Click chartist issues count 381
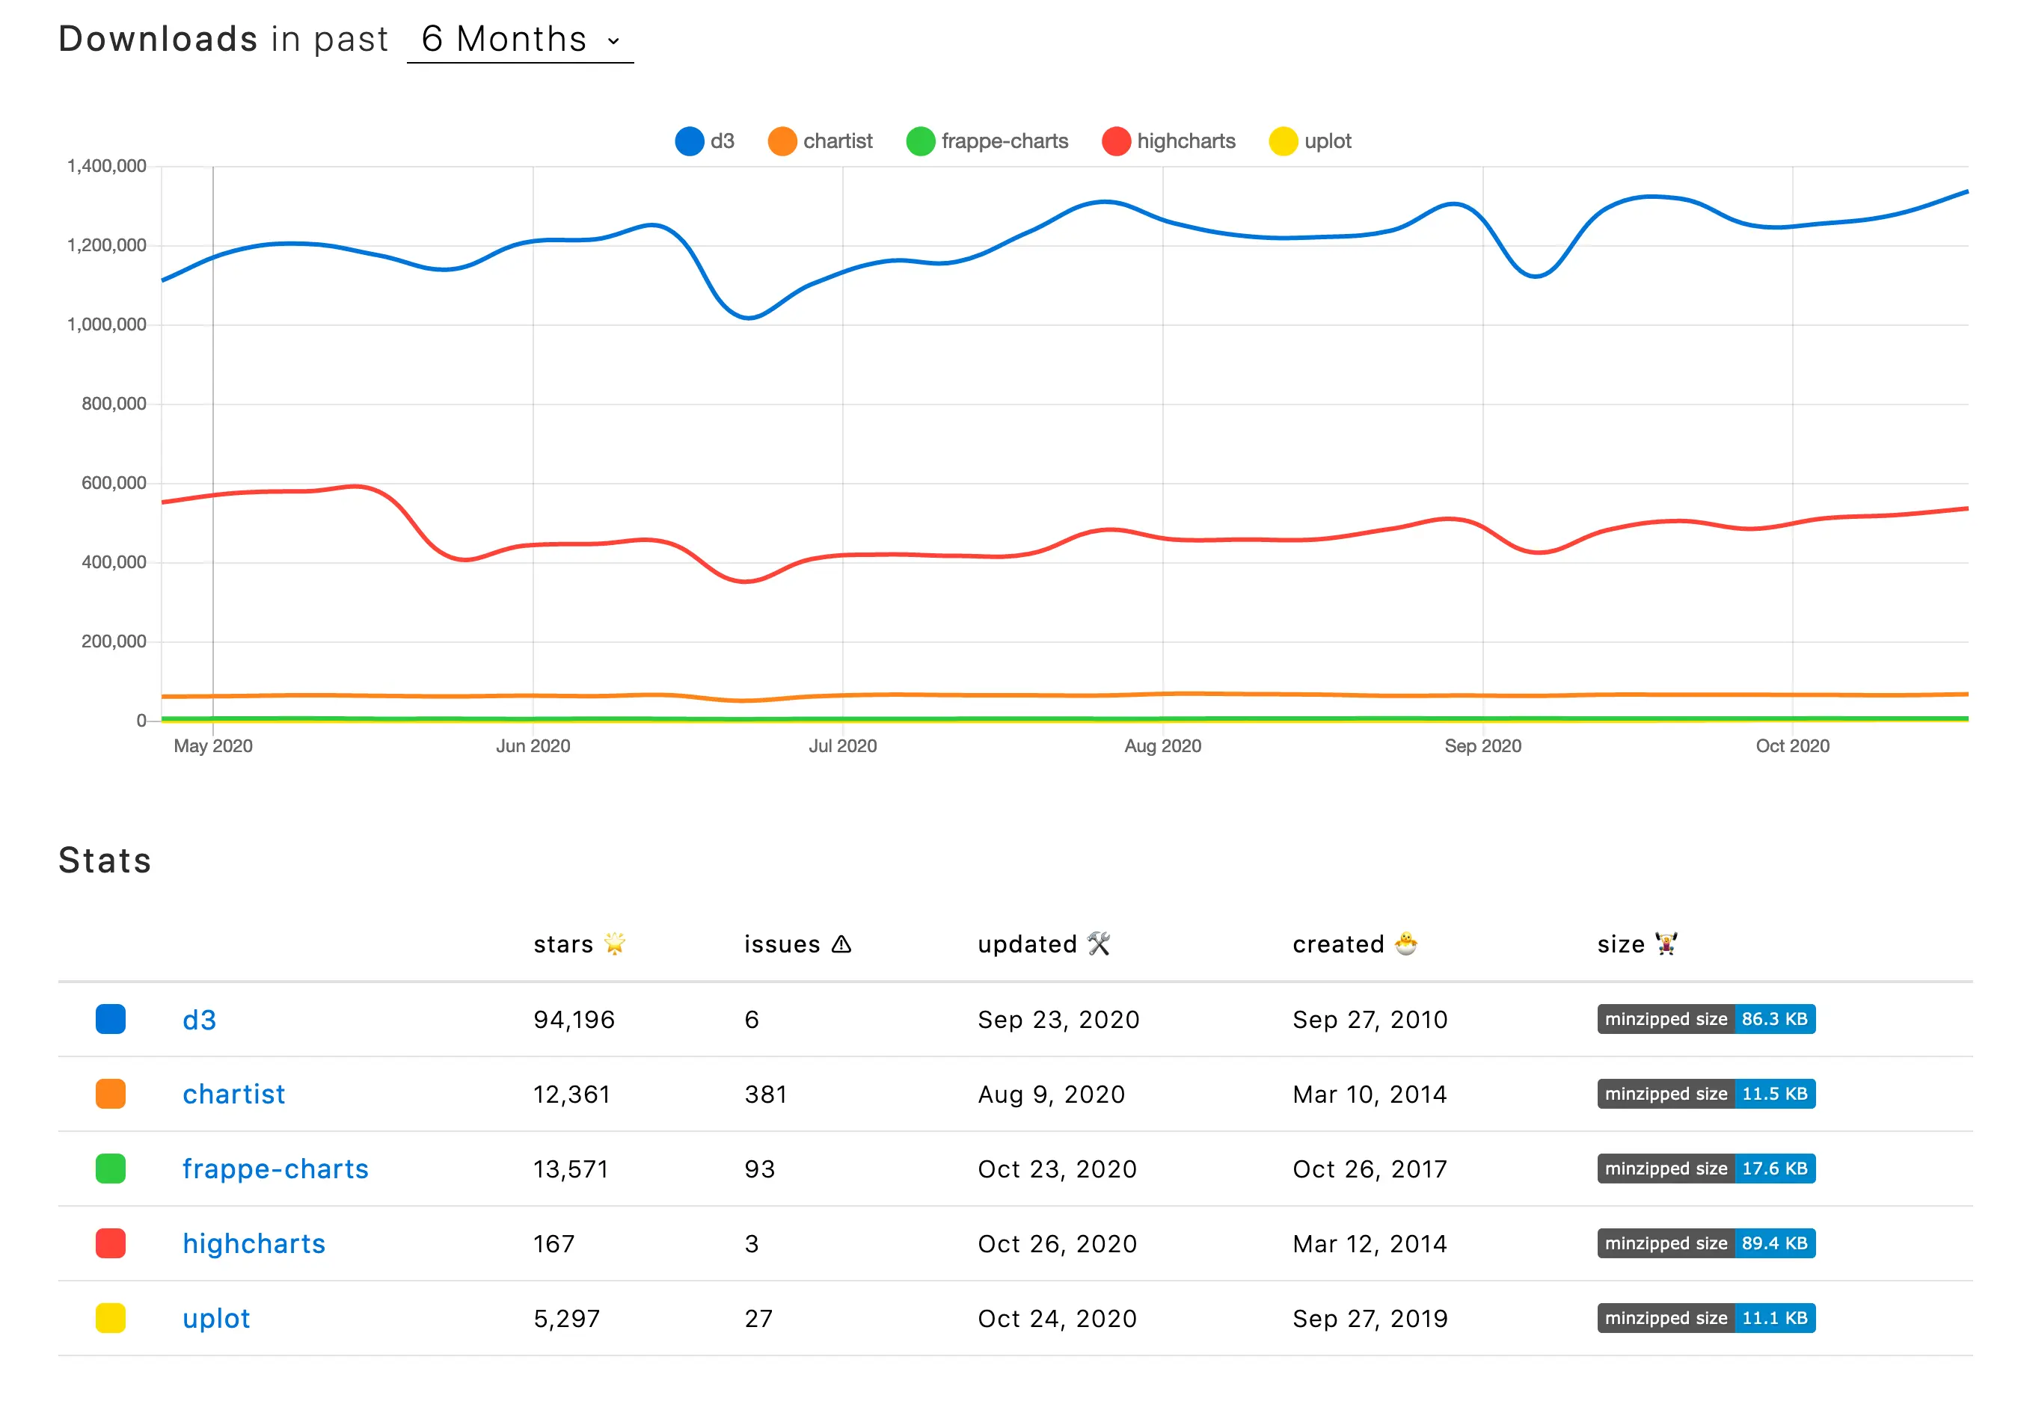2021x1413 pixels. 766,1095
